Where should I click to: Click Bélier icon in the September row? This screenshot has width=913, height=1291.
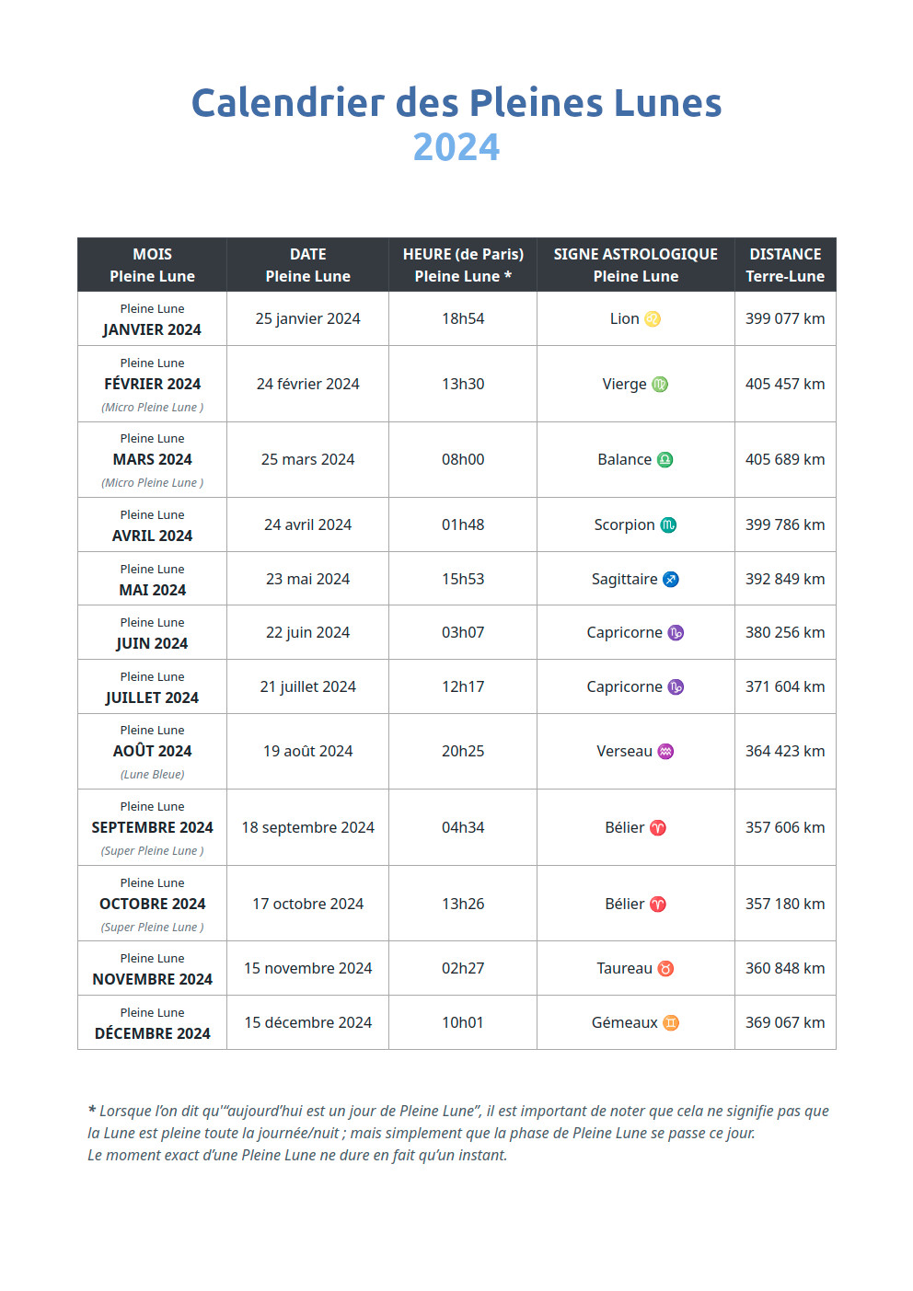[658, 828]
